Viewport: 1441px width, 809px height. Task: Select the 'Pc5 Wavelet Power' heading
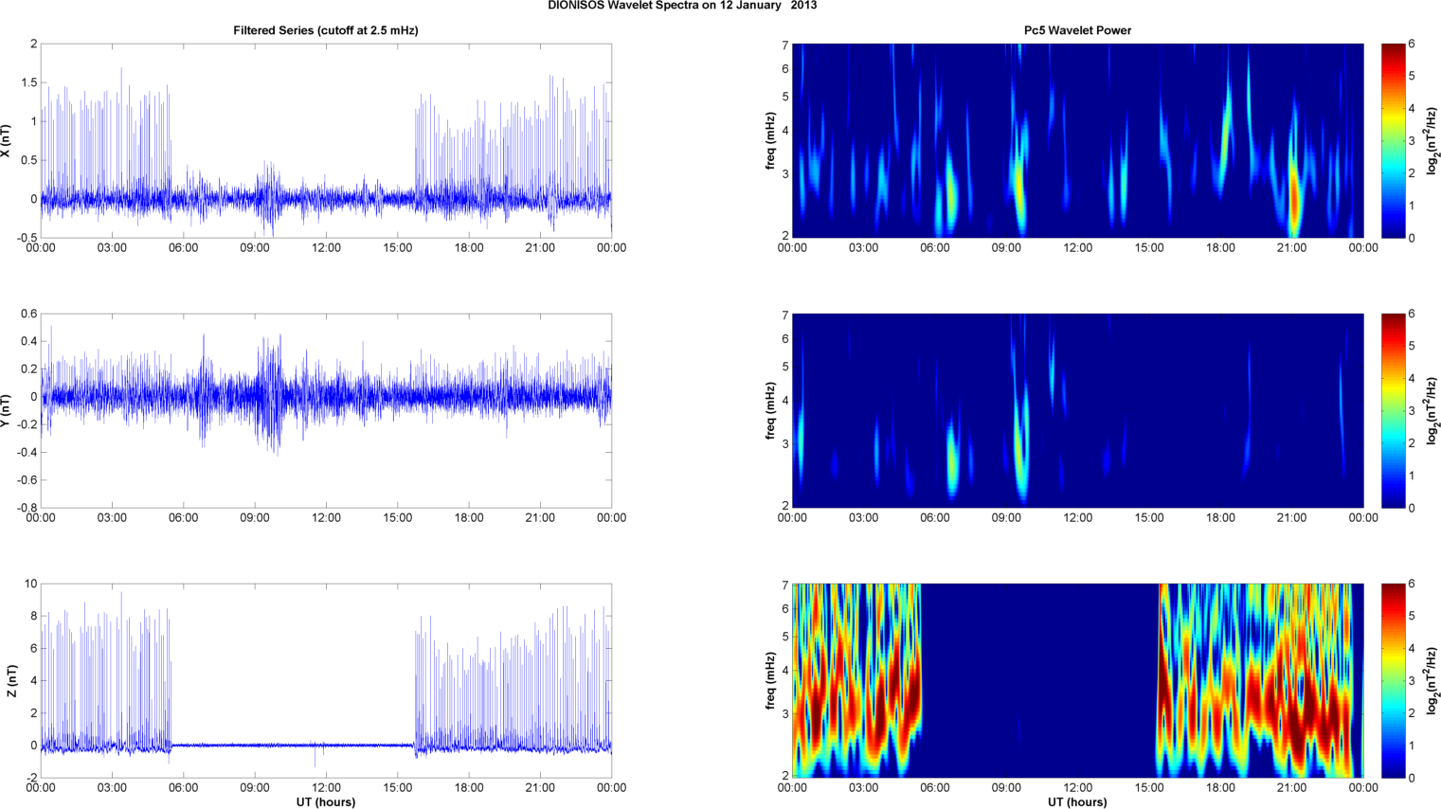pos(1077,30)
